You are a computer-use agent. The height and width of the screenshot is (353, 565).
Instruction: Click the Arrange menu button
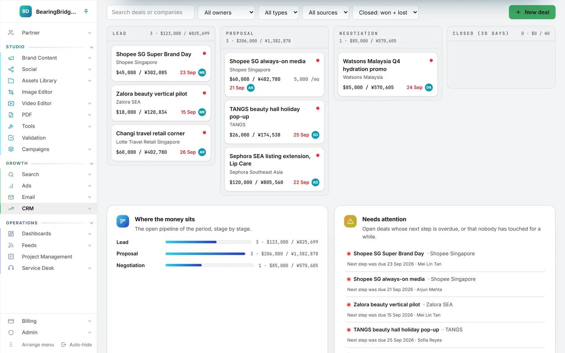(31, 345)
